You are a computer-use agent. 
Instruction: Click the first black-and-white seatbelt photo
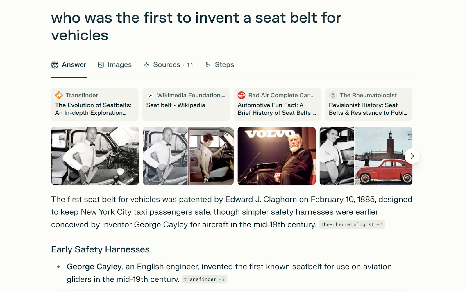95,156
